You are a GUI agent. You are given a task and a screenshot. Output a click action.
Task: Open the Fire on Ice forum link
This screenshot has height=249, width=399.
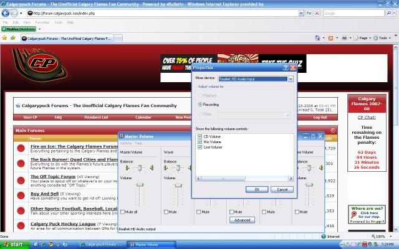[x=74, y=146]
